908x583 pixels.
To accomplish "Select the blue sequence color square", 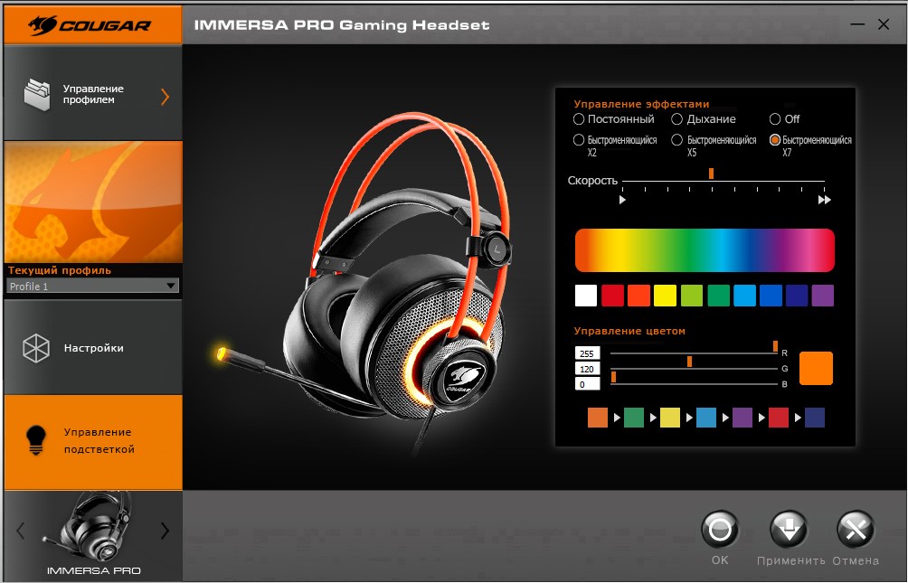I will point(706,418).
